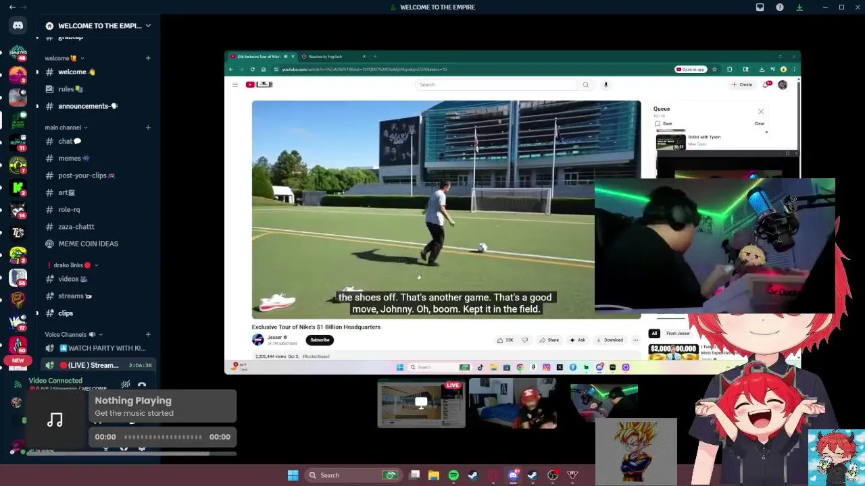
Task: Open the announcements channel
Action: 97,106
